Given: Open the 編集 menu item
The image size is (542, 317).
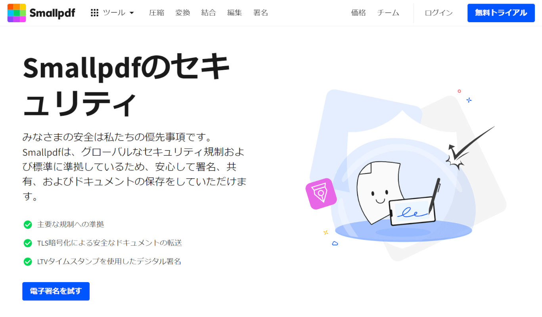Looking at the screenshot, I should 235,13.
